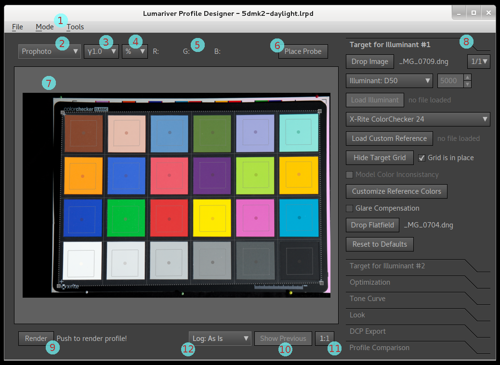Click the _MG_0709.dng file name
Viewport: 500px width, 365px height.
tap(424, 62)
